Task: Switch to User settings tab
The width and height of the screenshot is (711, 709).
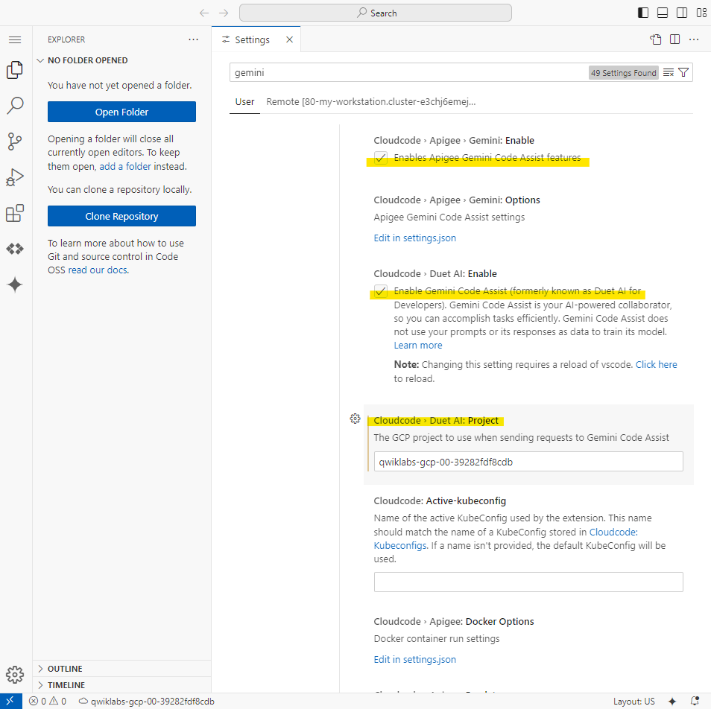Action: click(x=245, y=102)
